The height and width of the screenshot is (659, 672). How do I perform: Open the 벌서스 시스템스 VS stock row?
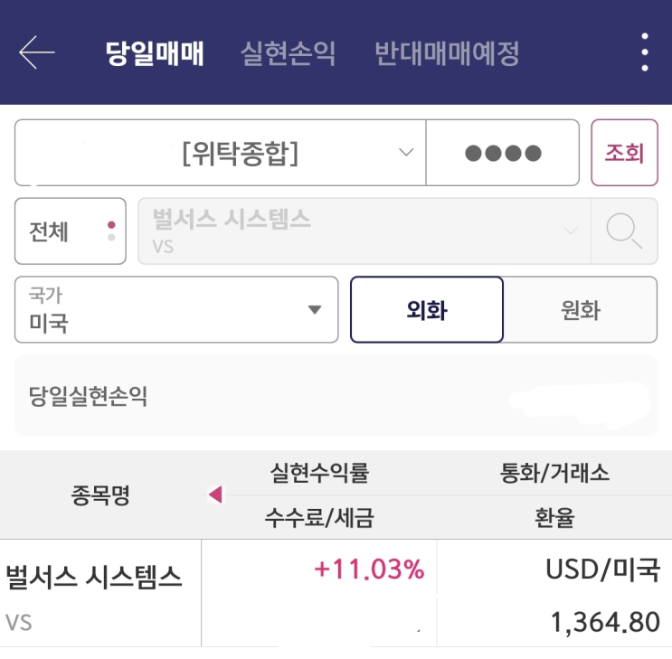95,593
